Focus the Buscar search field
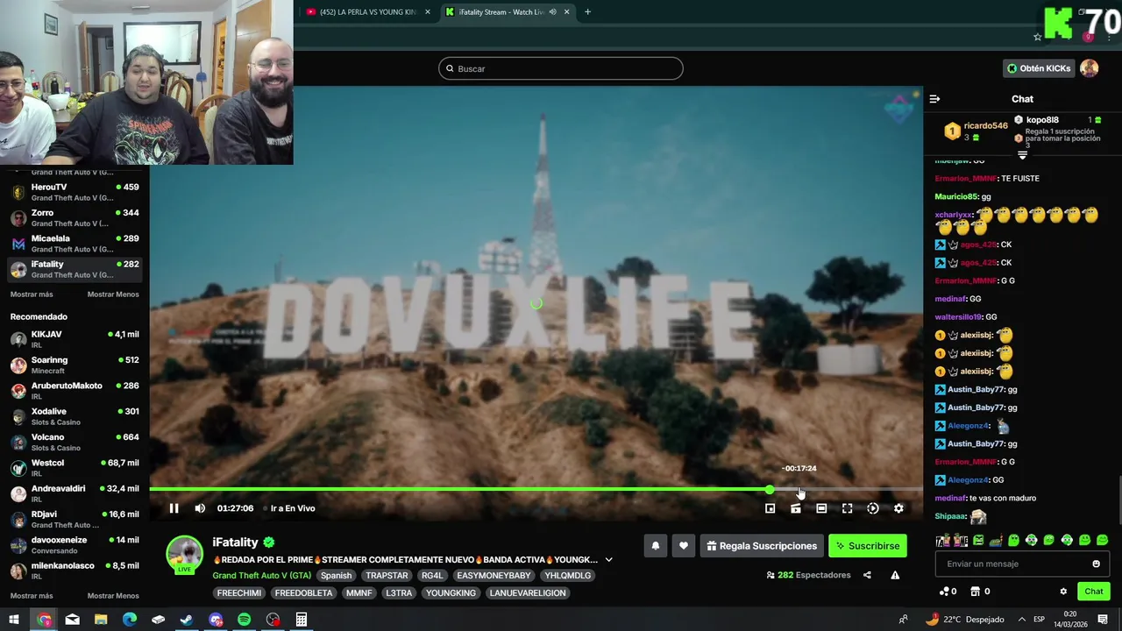Viewport: 1122px width, 631px height. 561,68
